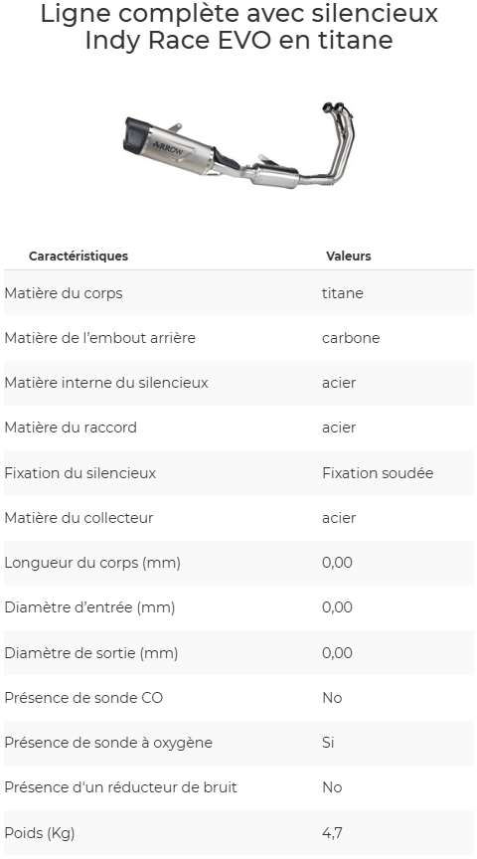Click the 4,7 weight value

point(332,833)
